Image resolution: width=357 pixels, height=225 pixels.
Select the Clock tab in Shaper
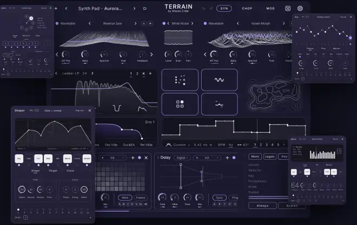coord(70,171)
